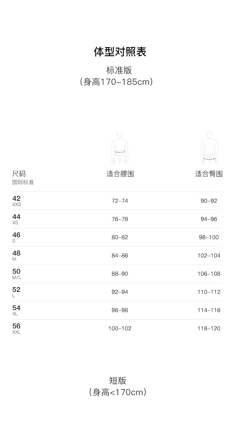Click the 短版 heading at the bottom

[118, 381]
